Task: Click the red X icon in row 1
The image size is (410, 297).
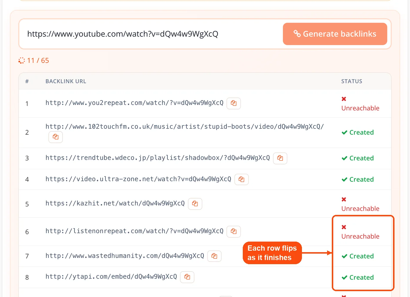Action: 344,99
